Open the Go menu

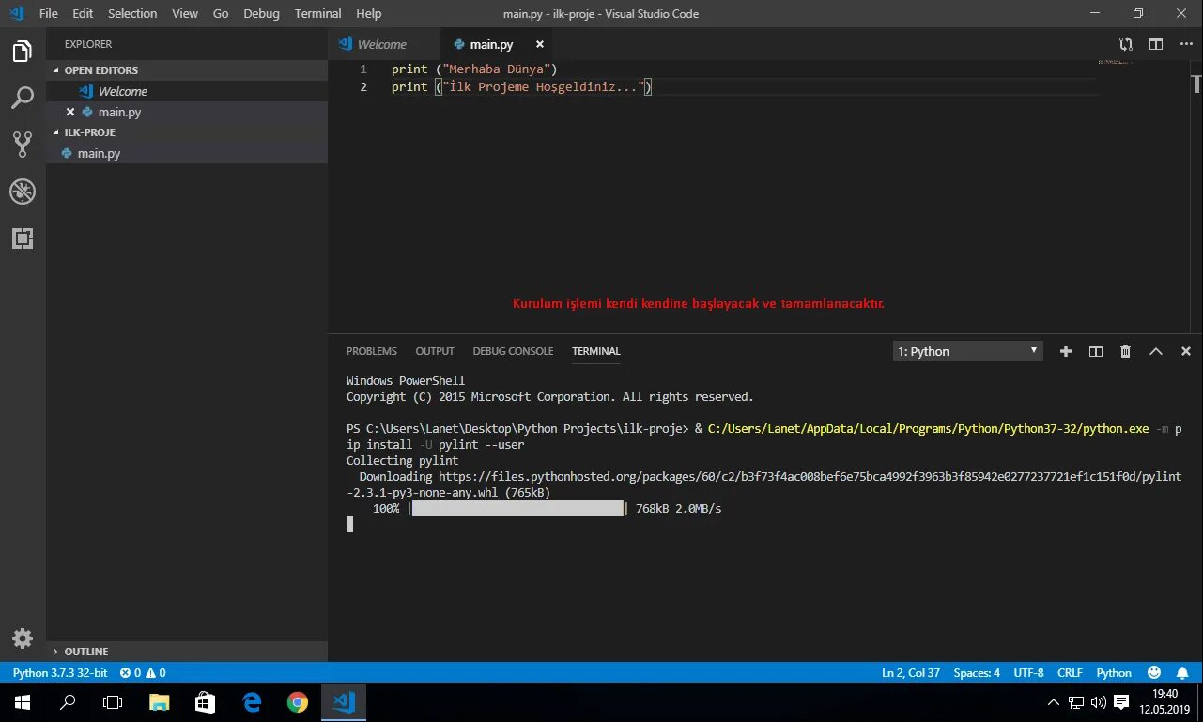tap(221, 13)
